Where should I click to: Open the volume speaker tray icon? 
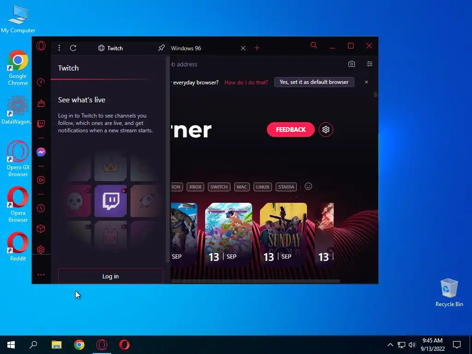412,345
